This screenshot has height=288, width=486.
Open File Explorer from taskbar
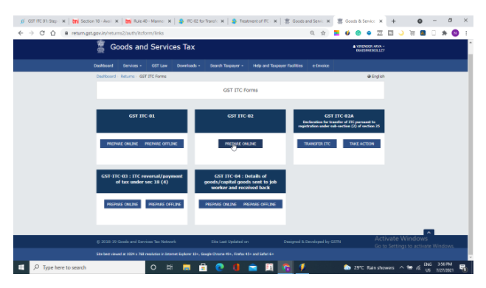pyautogui.click(x=187, y=267)
